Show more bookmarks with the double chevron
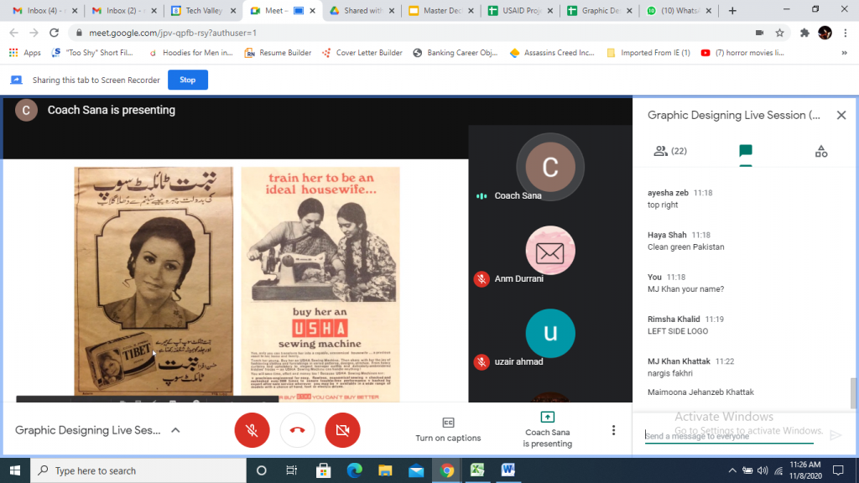The height and width of the screenshot is (483, 859). click(844, 53)
